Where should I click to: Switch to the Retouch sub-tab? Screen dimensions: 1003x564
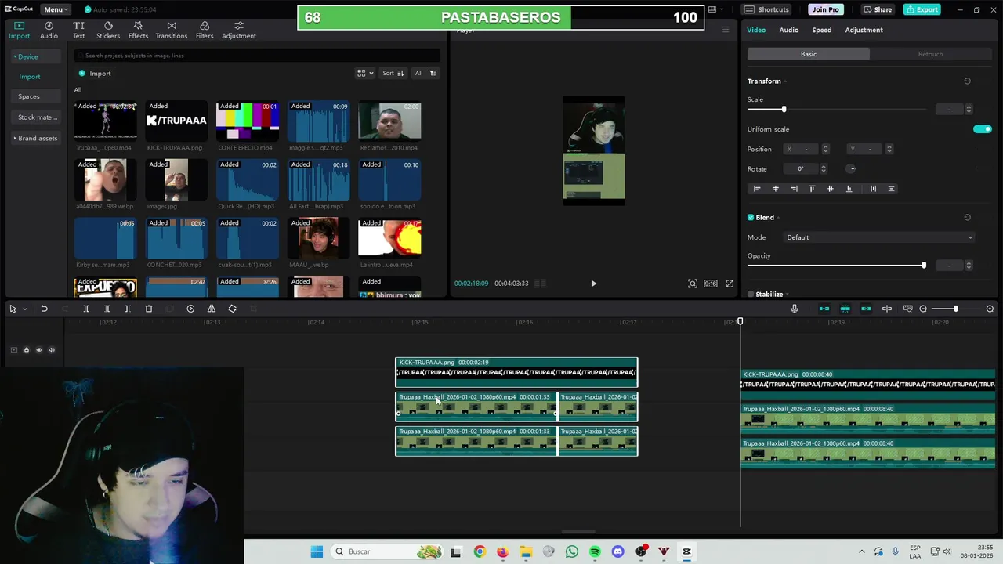click(x=930, y=54)
